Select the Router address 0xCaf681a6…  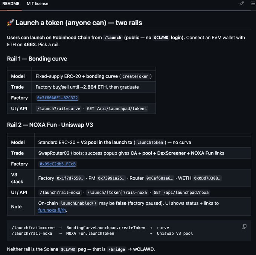click(x=160, y=178)
